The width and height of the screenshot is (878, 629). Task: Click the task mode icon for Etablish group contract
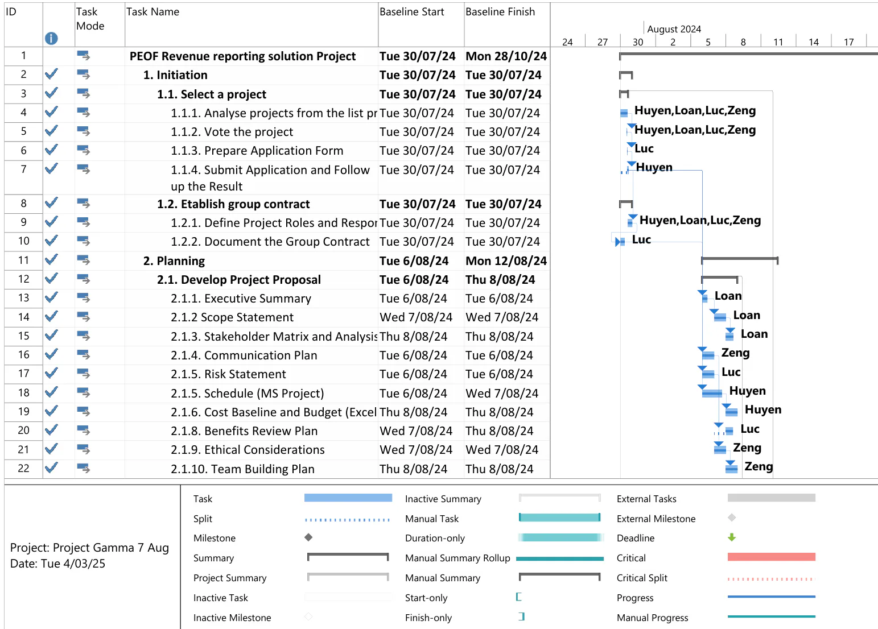pos(84,203)
